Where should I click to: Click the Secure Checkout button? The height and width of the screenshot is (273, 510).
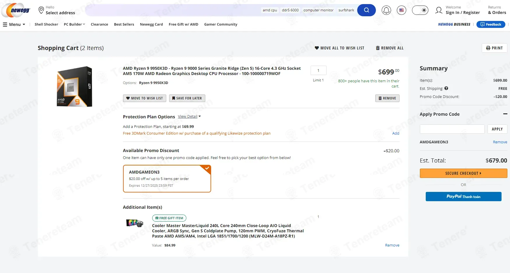(463, 173)
